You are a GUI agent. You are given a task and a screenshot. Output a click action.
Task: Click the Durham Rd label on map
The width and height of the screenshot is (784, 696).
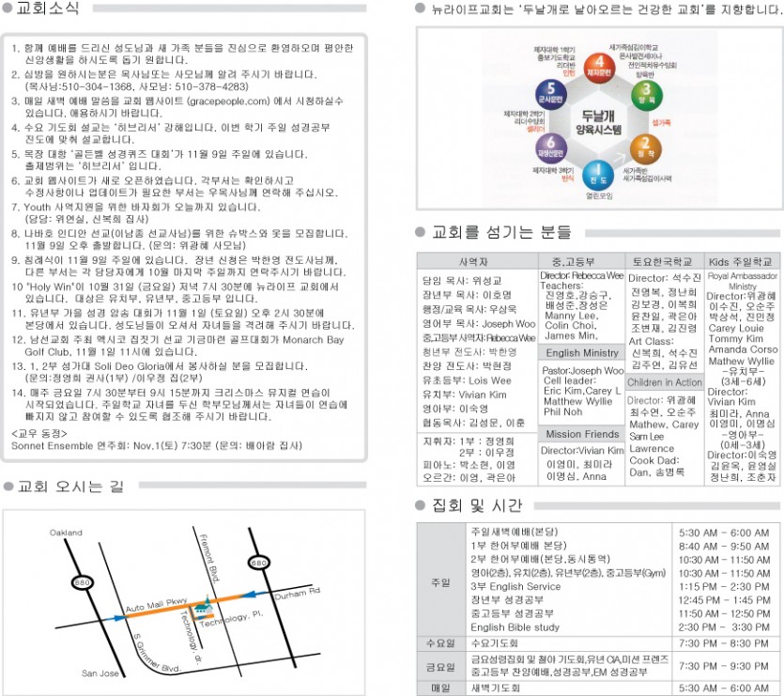298,594
